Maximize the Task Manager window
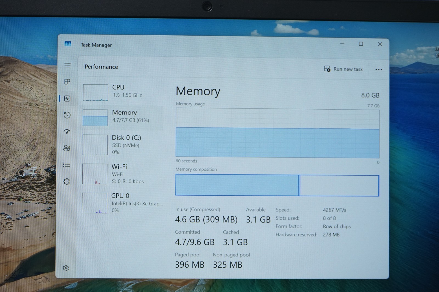Viewport: 439px width, 292px height. 361,44
